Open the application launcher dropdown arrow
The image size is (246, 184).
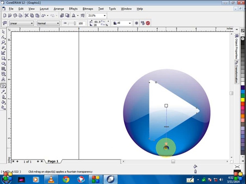click(78, 16)
